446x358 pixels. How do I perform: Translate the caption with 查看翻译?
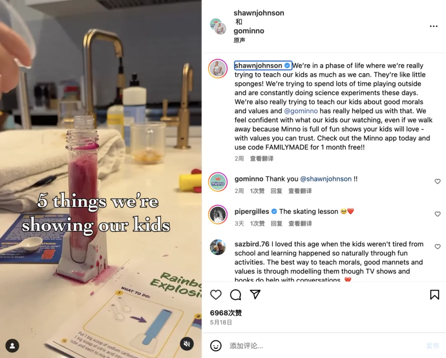point(262,159)
